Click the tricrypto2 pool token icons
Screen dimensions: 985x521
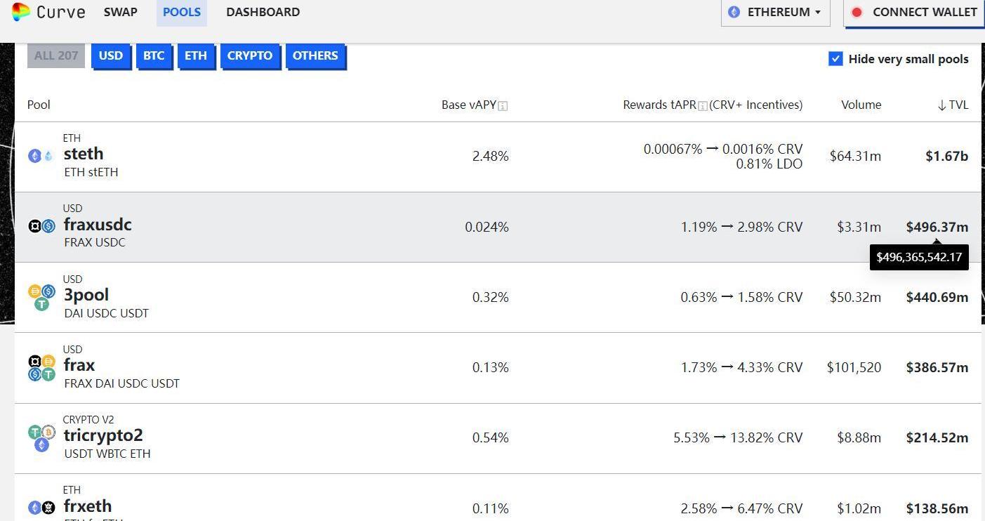coord(41,437)
